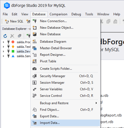
Task: Click the Security Manager icon
Action: pyautogui.click(x=34, y=76)
